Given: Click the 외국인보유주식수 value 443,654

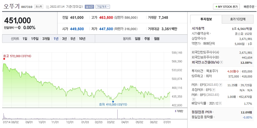Looking at the screenshot, I should coord(247,57).
